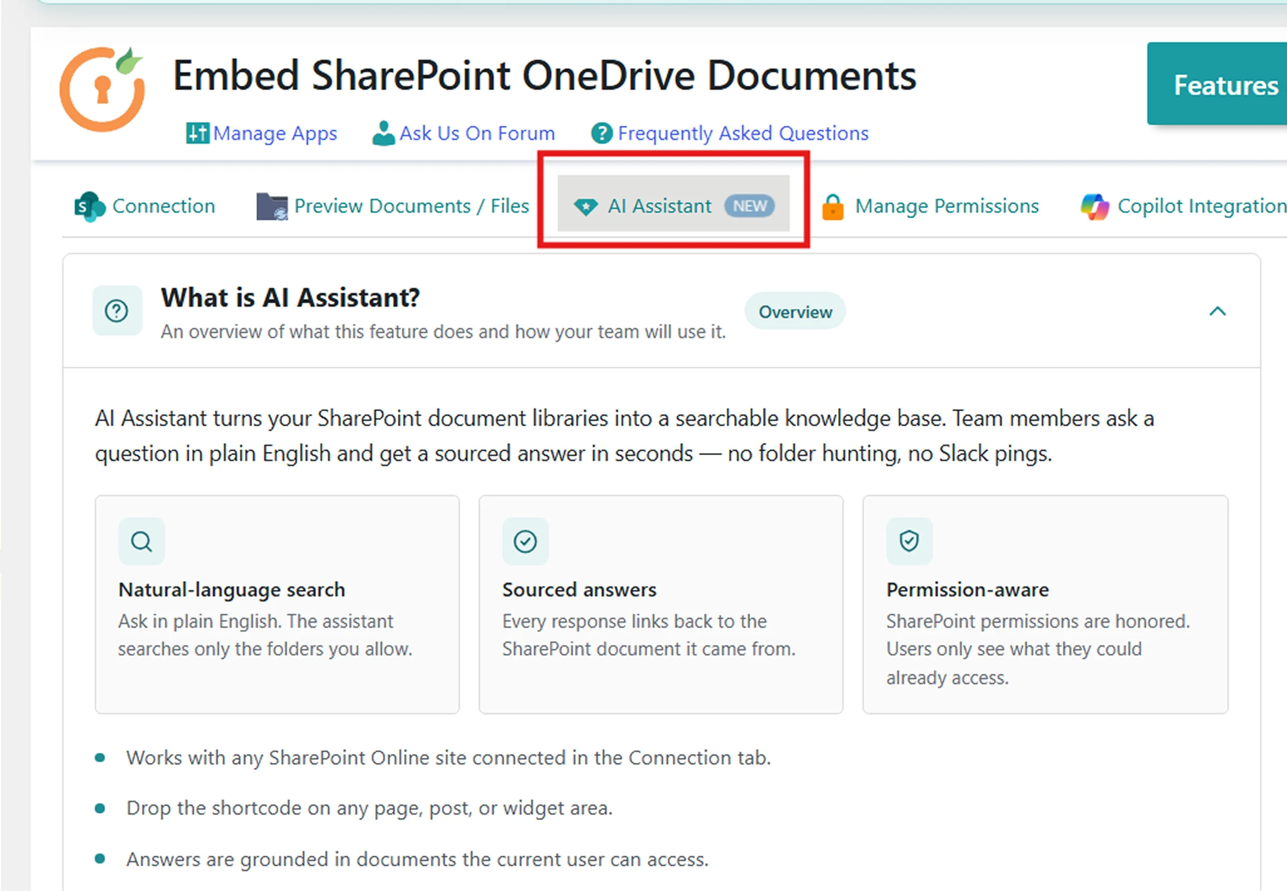Click the teal Features button

tap(1217, 84)
